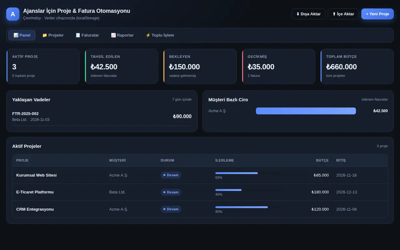Click Devam status of E-Ticaret Platformu

point(171,192)
